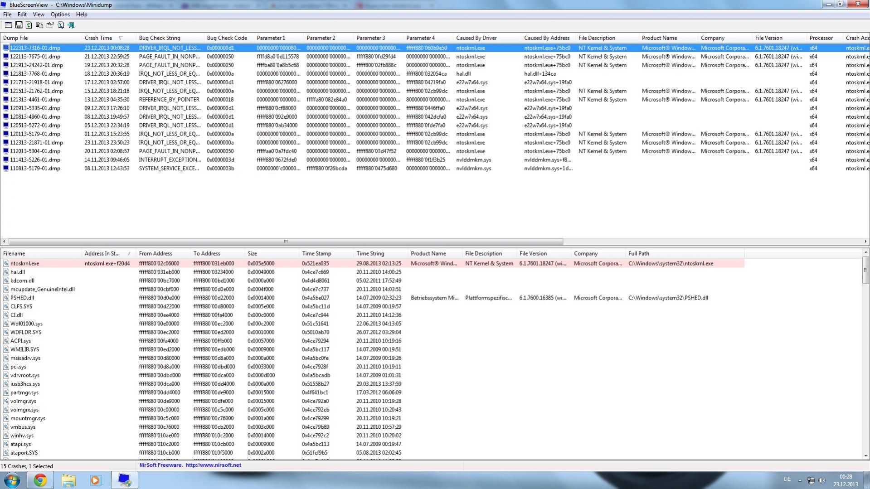Viewport: 870px width, 489px height.
Task: Open the Edit menu
Action: tap(22, 15)
